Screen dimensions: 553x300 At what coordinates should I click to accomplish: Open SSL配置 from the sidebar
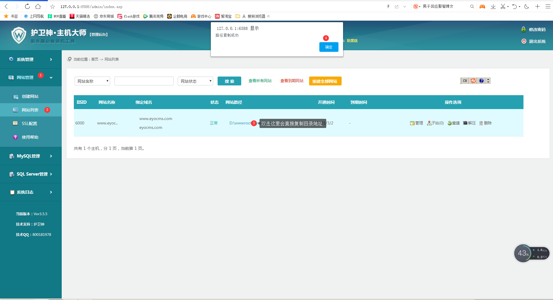point(29,123)
